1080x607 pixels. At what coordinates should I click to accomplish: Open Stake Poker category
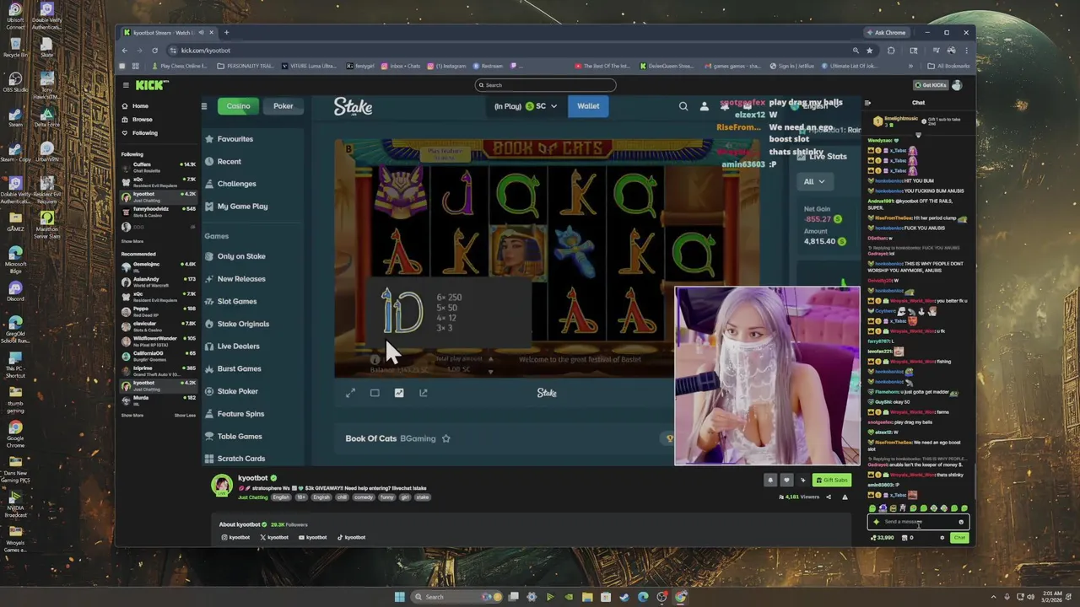238,391
